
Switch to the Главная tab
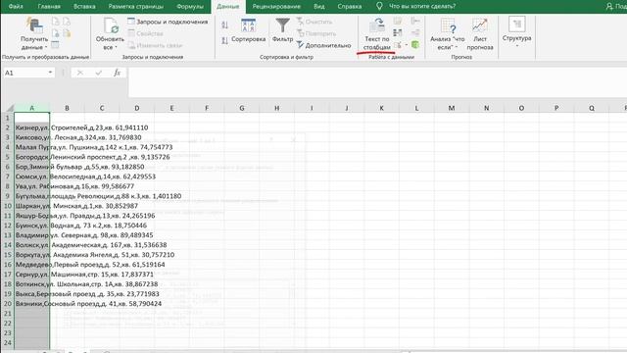click(49, 7)
